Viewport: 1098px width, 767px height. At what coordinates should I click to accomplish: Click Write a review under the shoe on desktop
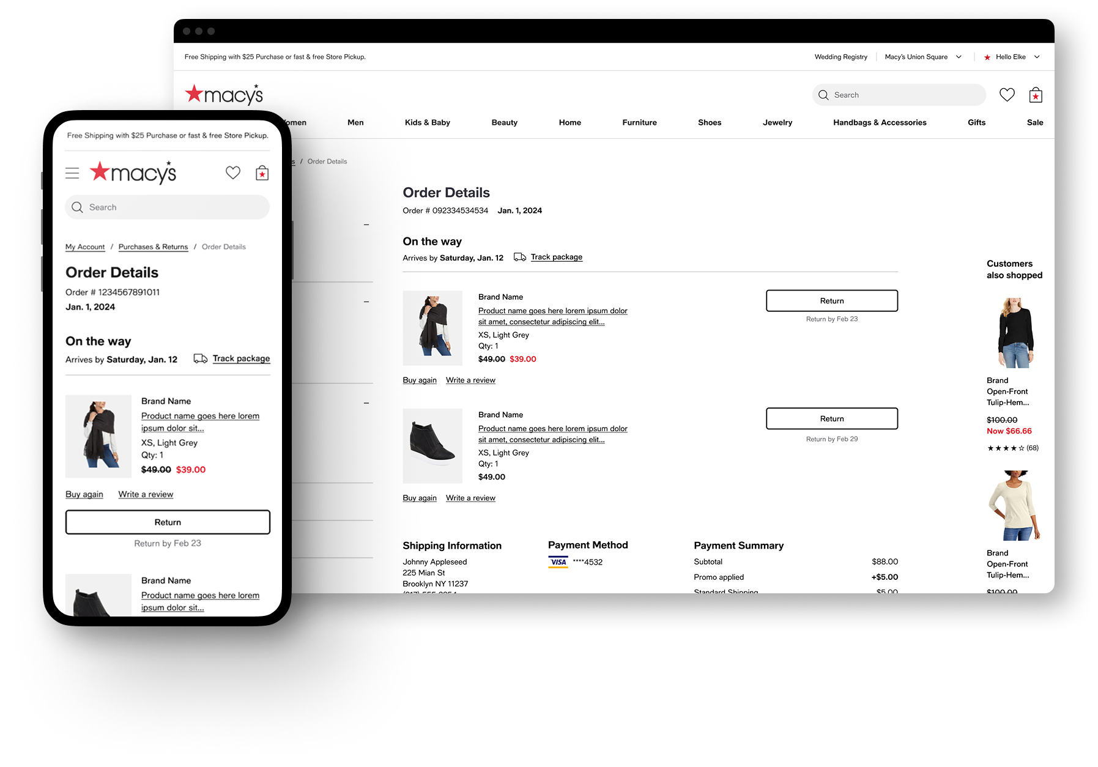(470, 498)
